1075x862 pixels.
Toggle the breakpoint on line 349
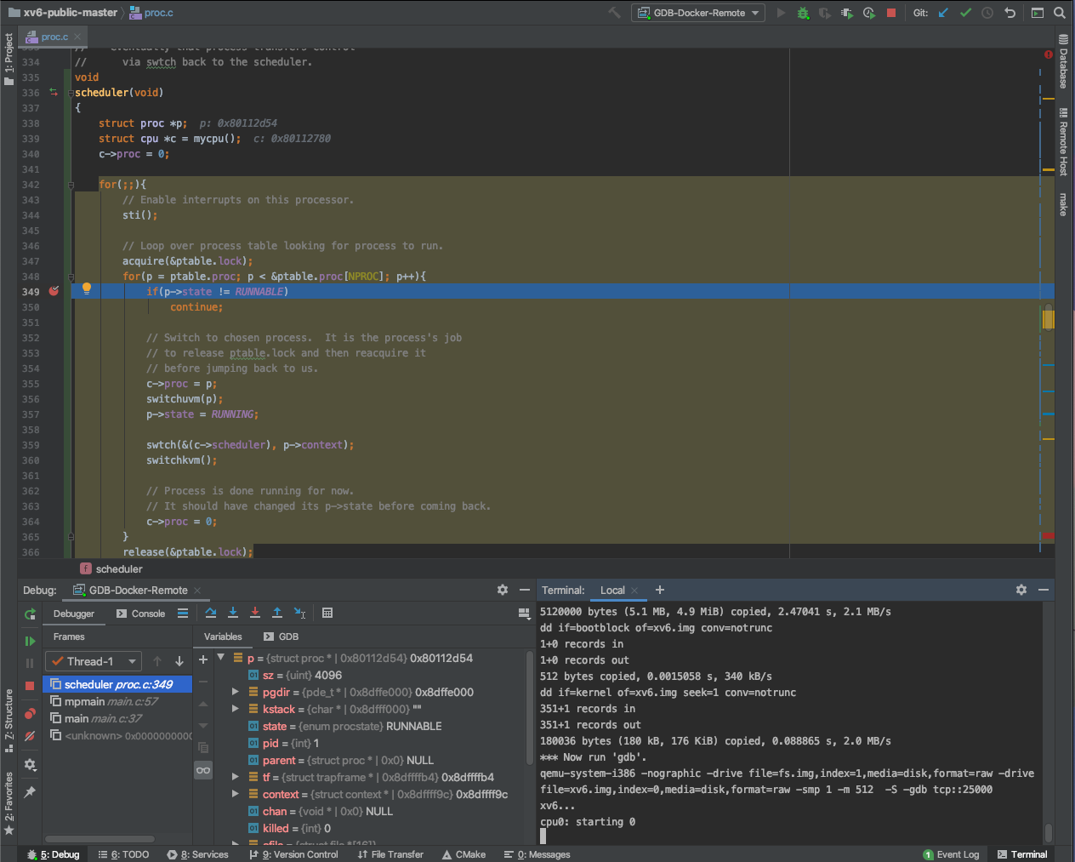[53, 290]
